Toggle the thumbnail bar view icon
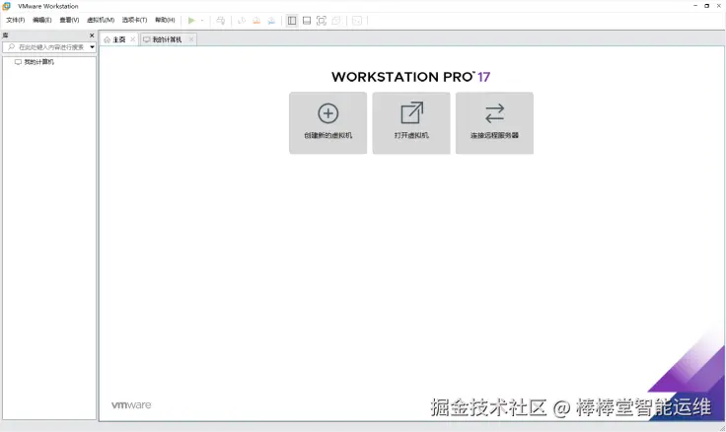Image resolution: width=726 pixels, height=432 pixels. [x=307, y=21]
